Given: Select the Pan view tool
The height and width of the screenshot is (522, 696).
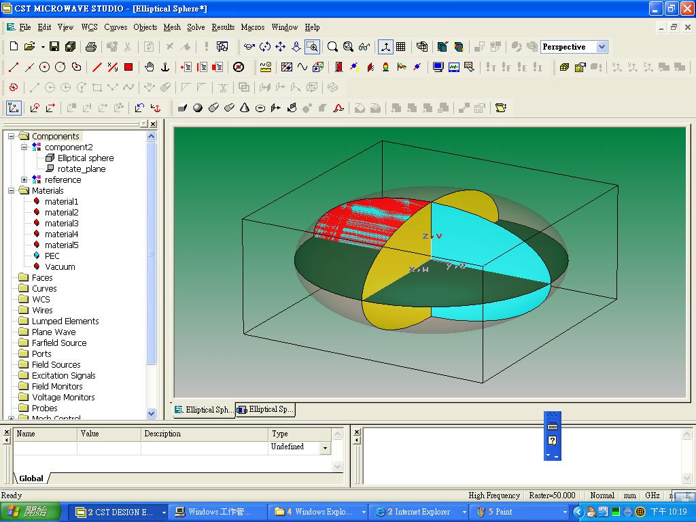Looking at the screenshot, I should point(281,46).
